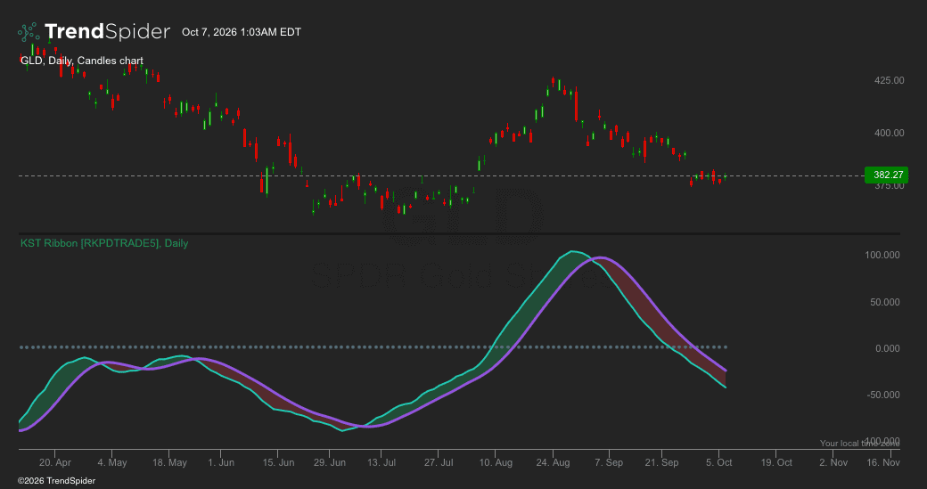Click the 21. Sep date label
The image size is (927, 489).
pyautogui.click(x=661, y=462)
